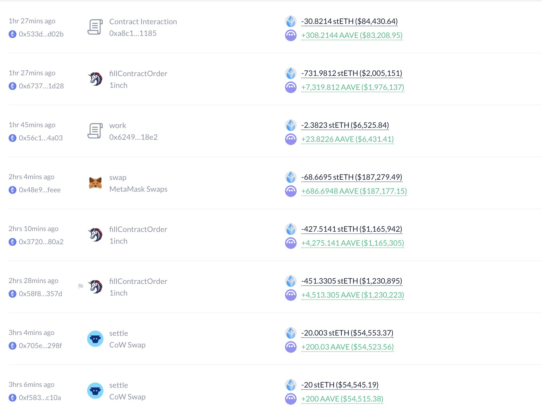Click the Ethereum icon beside 0x533d...d02b
542x412 pixels.
[13, 34]
